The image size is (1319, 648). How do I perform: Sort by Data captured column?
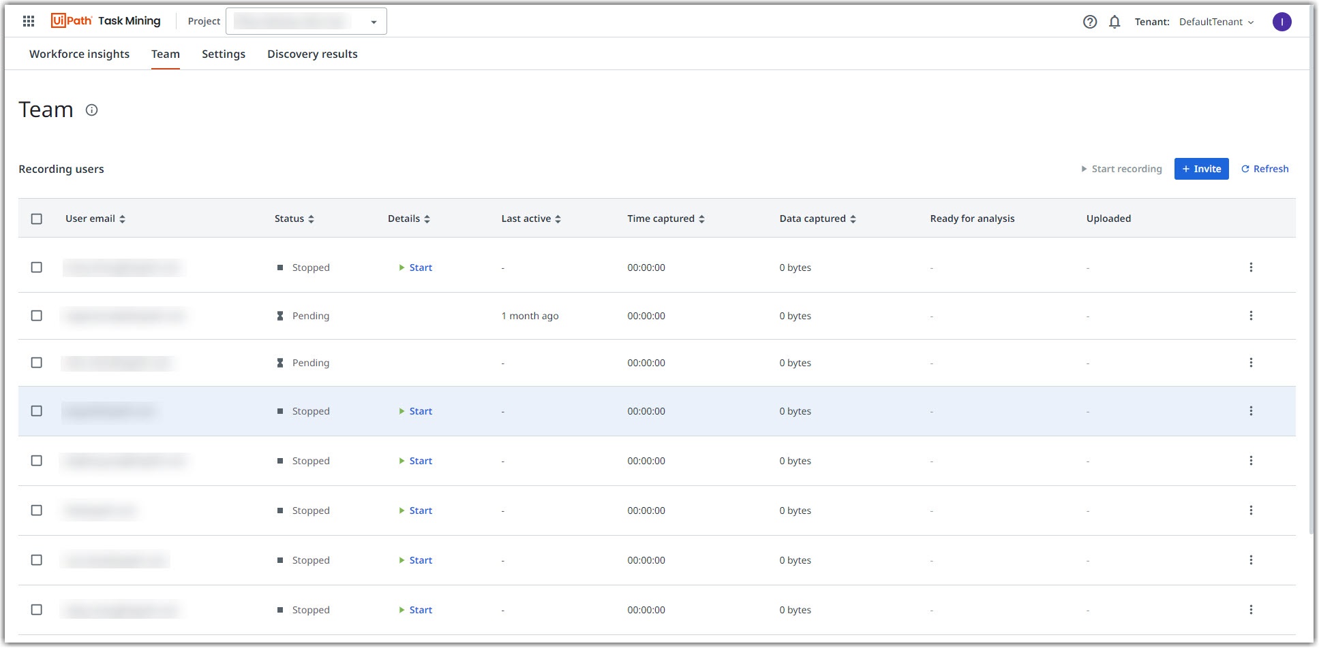[x=818, y=218]
